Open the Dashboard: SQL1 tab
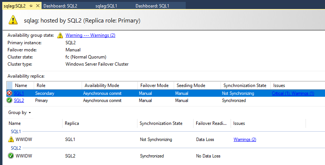The height and width of the screenshot is (165, 325). tap(152, 6)
